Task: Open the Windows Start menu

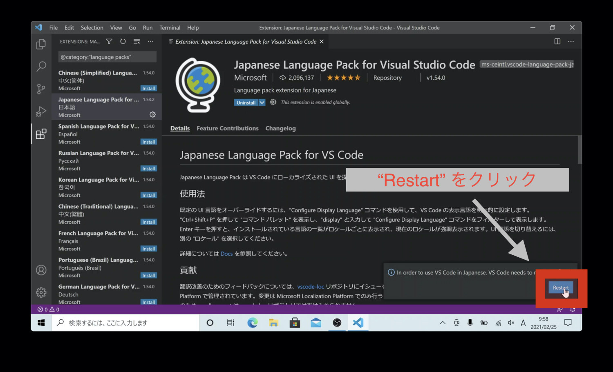Action: point(41,323)
